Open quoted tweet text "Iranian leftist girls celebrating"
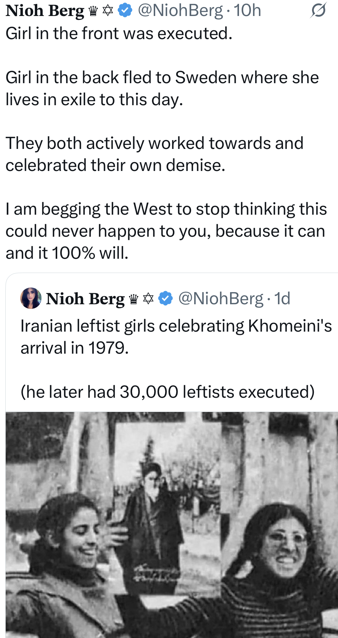The width and height of the screenshot is (338, 638). 176,337
